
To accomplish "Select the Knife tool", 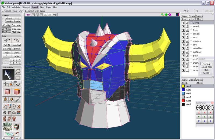I will tap(18, 100).
